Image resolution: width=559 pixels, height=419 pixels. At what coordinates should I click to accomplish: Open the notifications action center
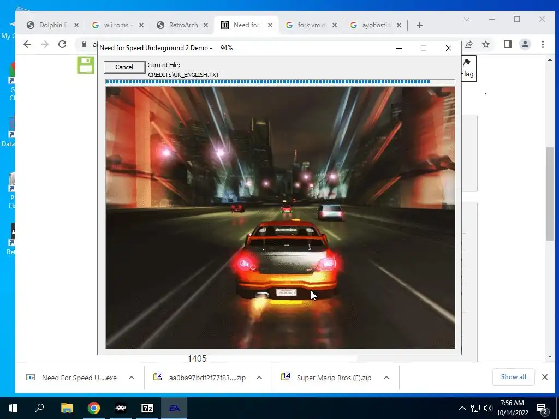point(542,408)
